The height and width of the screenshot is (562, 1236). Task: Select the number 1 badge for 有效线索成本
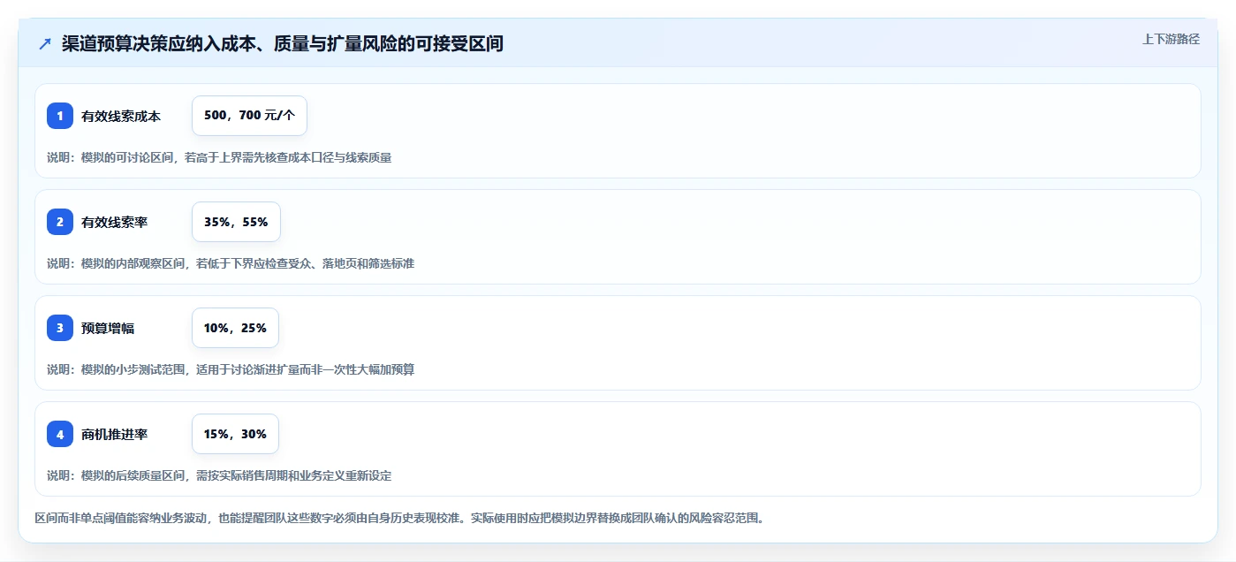[x=60, y=116]
